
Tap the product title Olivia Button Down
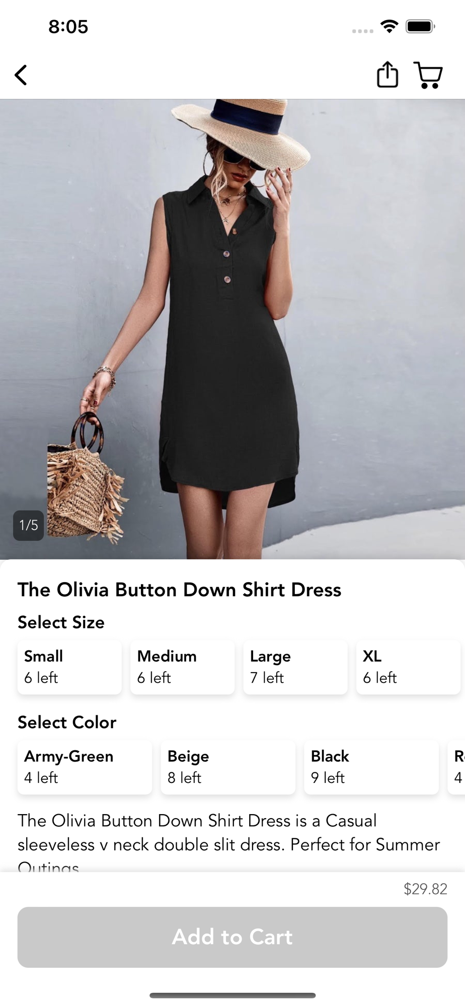tap(180, 590)
